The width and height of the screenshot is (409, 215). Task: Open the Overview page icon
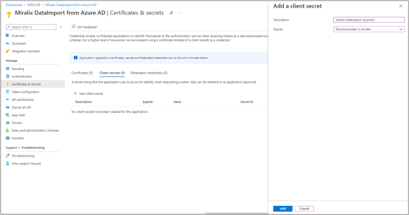[8, 36]
